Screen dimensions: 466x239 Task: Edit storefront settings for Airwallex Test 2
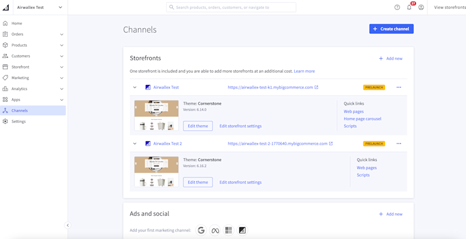tap(241, 183)
